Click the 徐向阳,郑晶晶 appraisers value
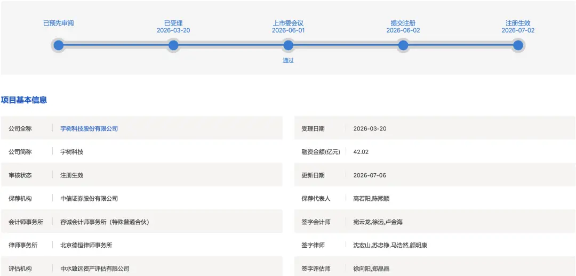Screen dimensions: 576x276 tap(371, 269)
